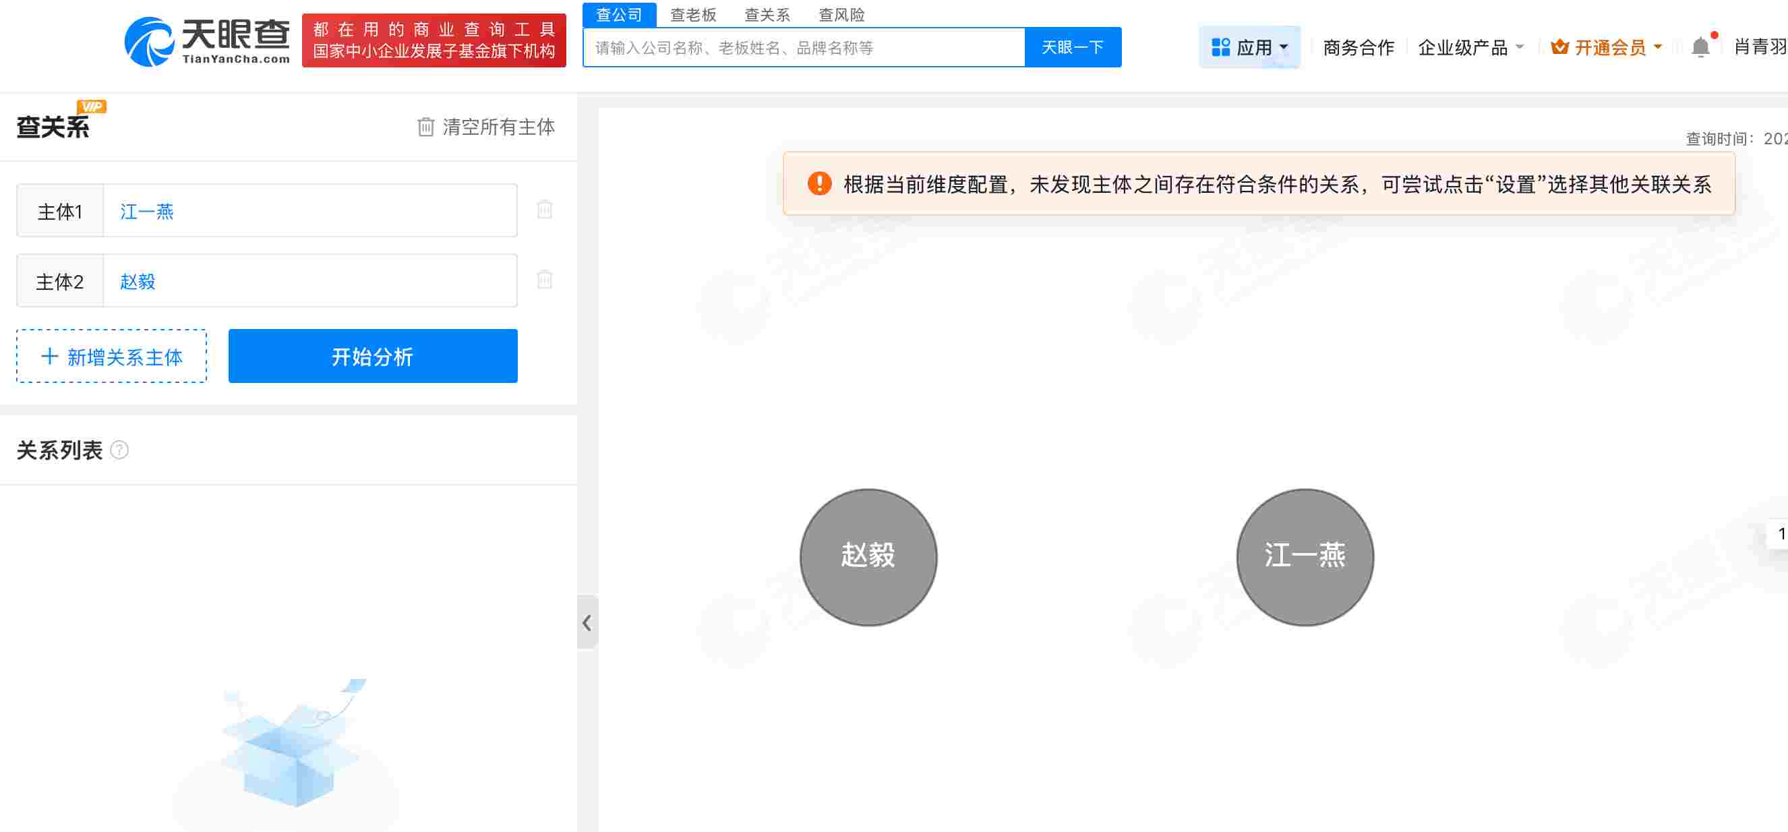Select the 查公司 tab

[x=618, y=15]
